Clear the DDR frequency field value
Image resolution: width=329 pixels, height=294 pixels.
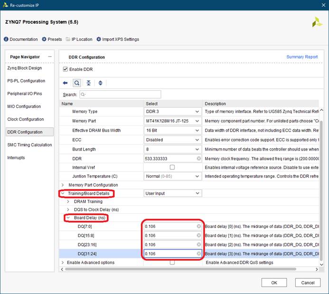point(198,158)
